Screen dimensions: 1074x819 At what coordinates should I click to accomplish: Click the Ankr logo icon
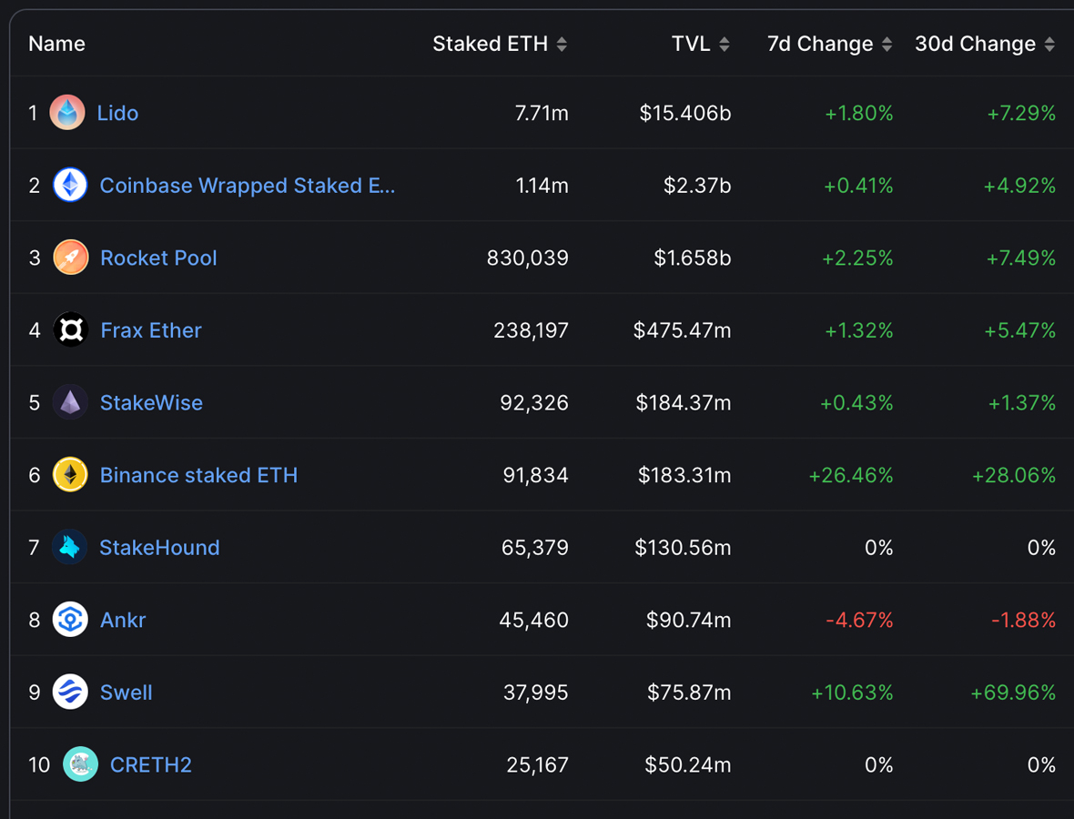coord(70,620)
